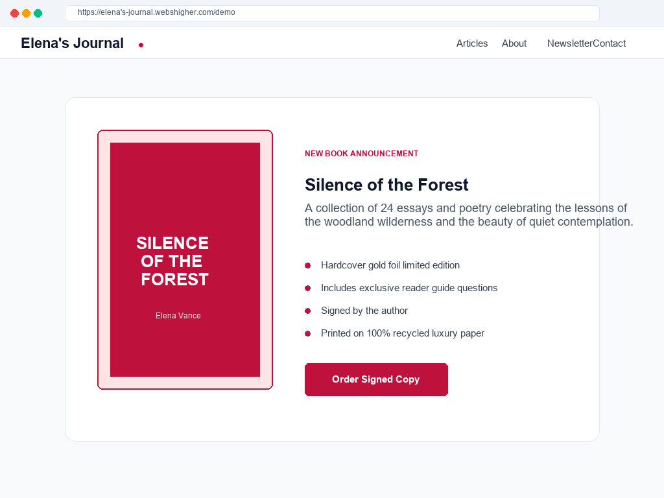Open the Articles nav link

(472, 43)
